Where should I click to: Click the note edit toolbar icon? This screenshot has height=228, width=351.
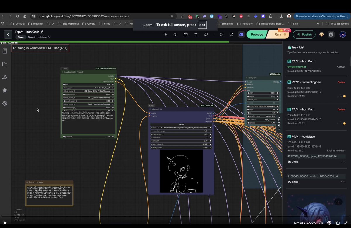tap(232, 35)
